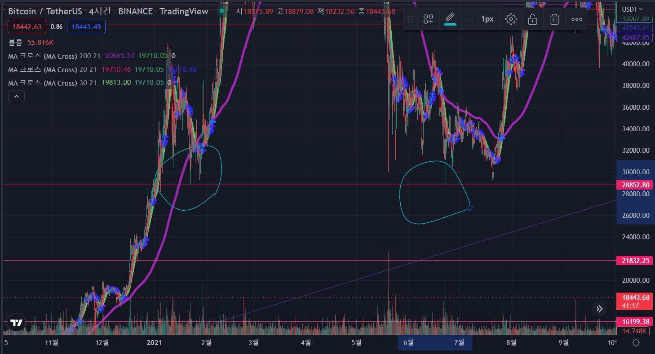Image resolution: width=655 pixels, height=354 pixels.
Task: Click the 2월 label on time axis
Action: 206,342
